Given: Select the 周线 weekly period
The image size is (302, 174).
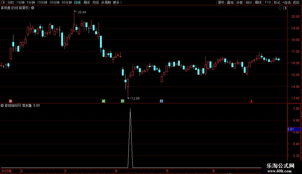Looking at the screenshot, I should [x=87, y=2].
